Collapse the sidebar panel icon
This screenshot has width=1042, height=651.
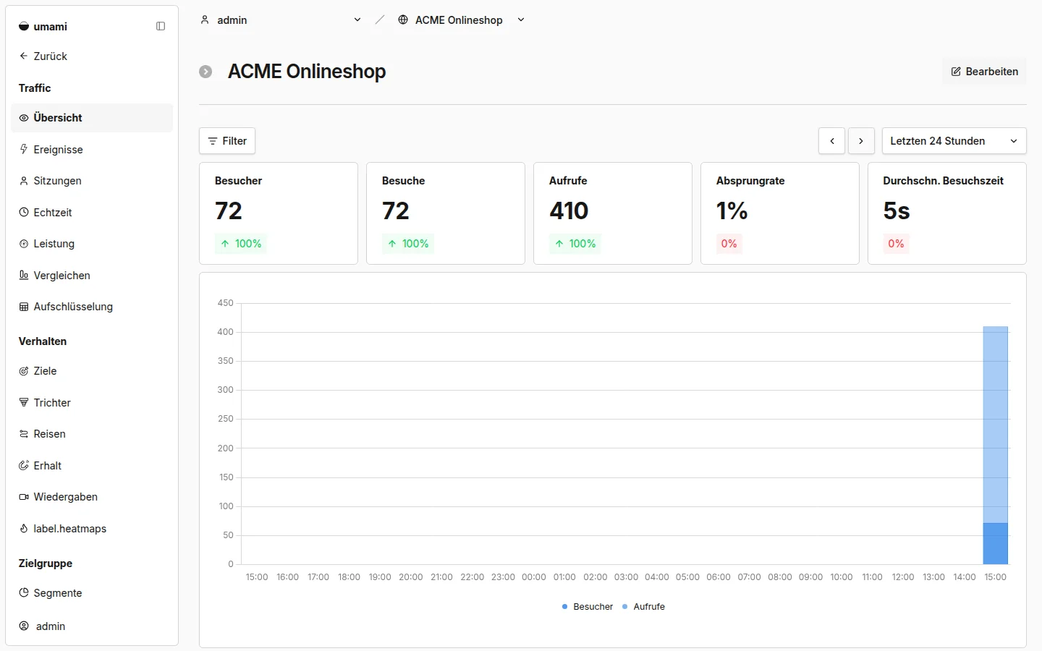click(161, 26)
